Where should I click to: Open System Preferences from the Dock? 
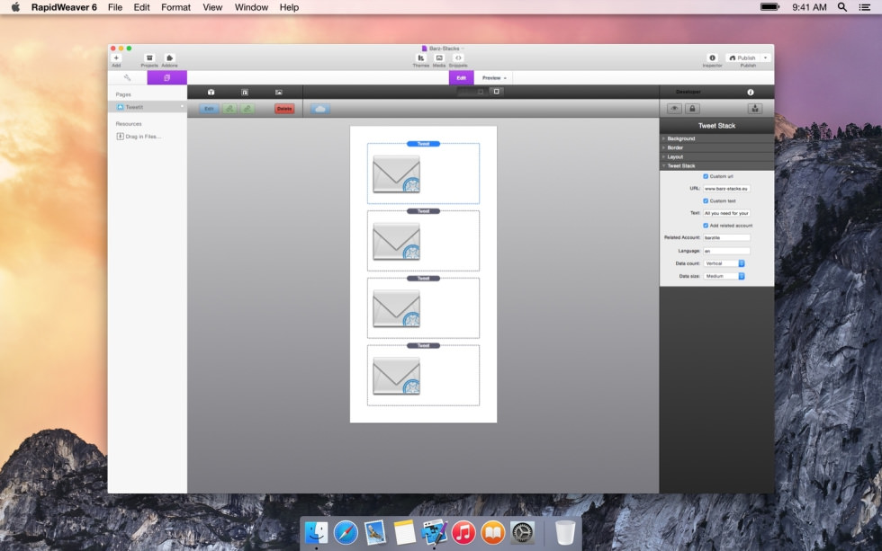coord(522,532)
